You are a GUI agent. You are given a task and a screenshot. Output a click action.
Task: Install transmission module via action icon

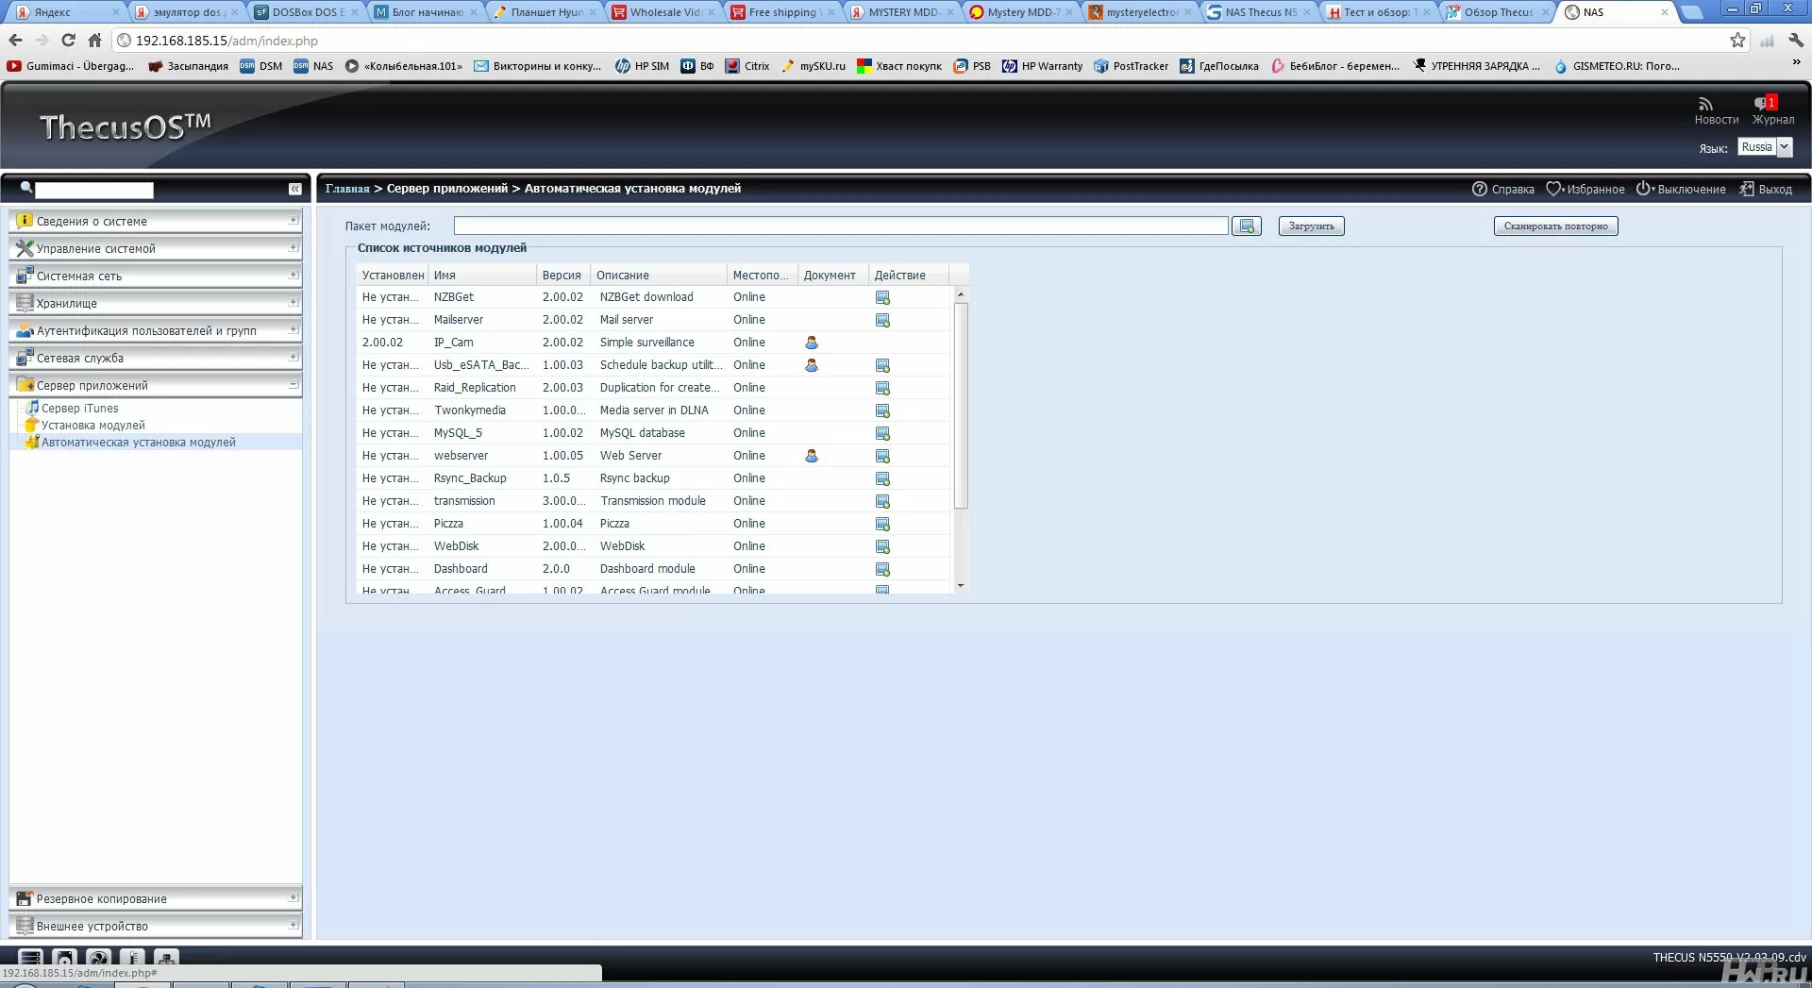tap(882, 501)
